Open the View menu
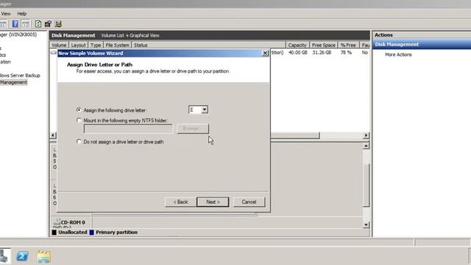Screen dimensions: 471x265 click(6, 13)
